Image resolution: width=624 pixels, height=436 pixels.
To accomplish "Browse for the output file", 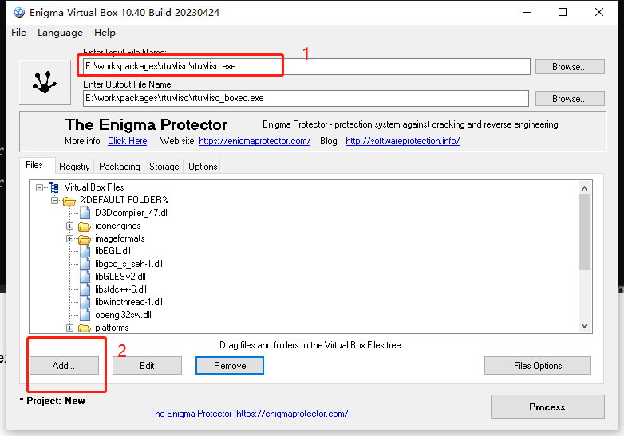I will (570, 99).
